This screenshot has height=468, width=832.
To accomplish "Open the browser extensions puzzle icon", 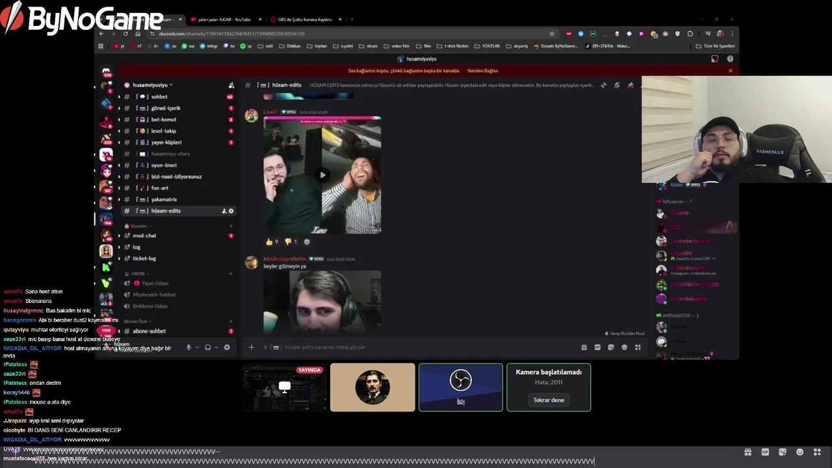I will [690, 34].
